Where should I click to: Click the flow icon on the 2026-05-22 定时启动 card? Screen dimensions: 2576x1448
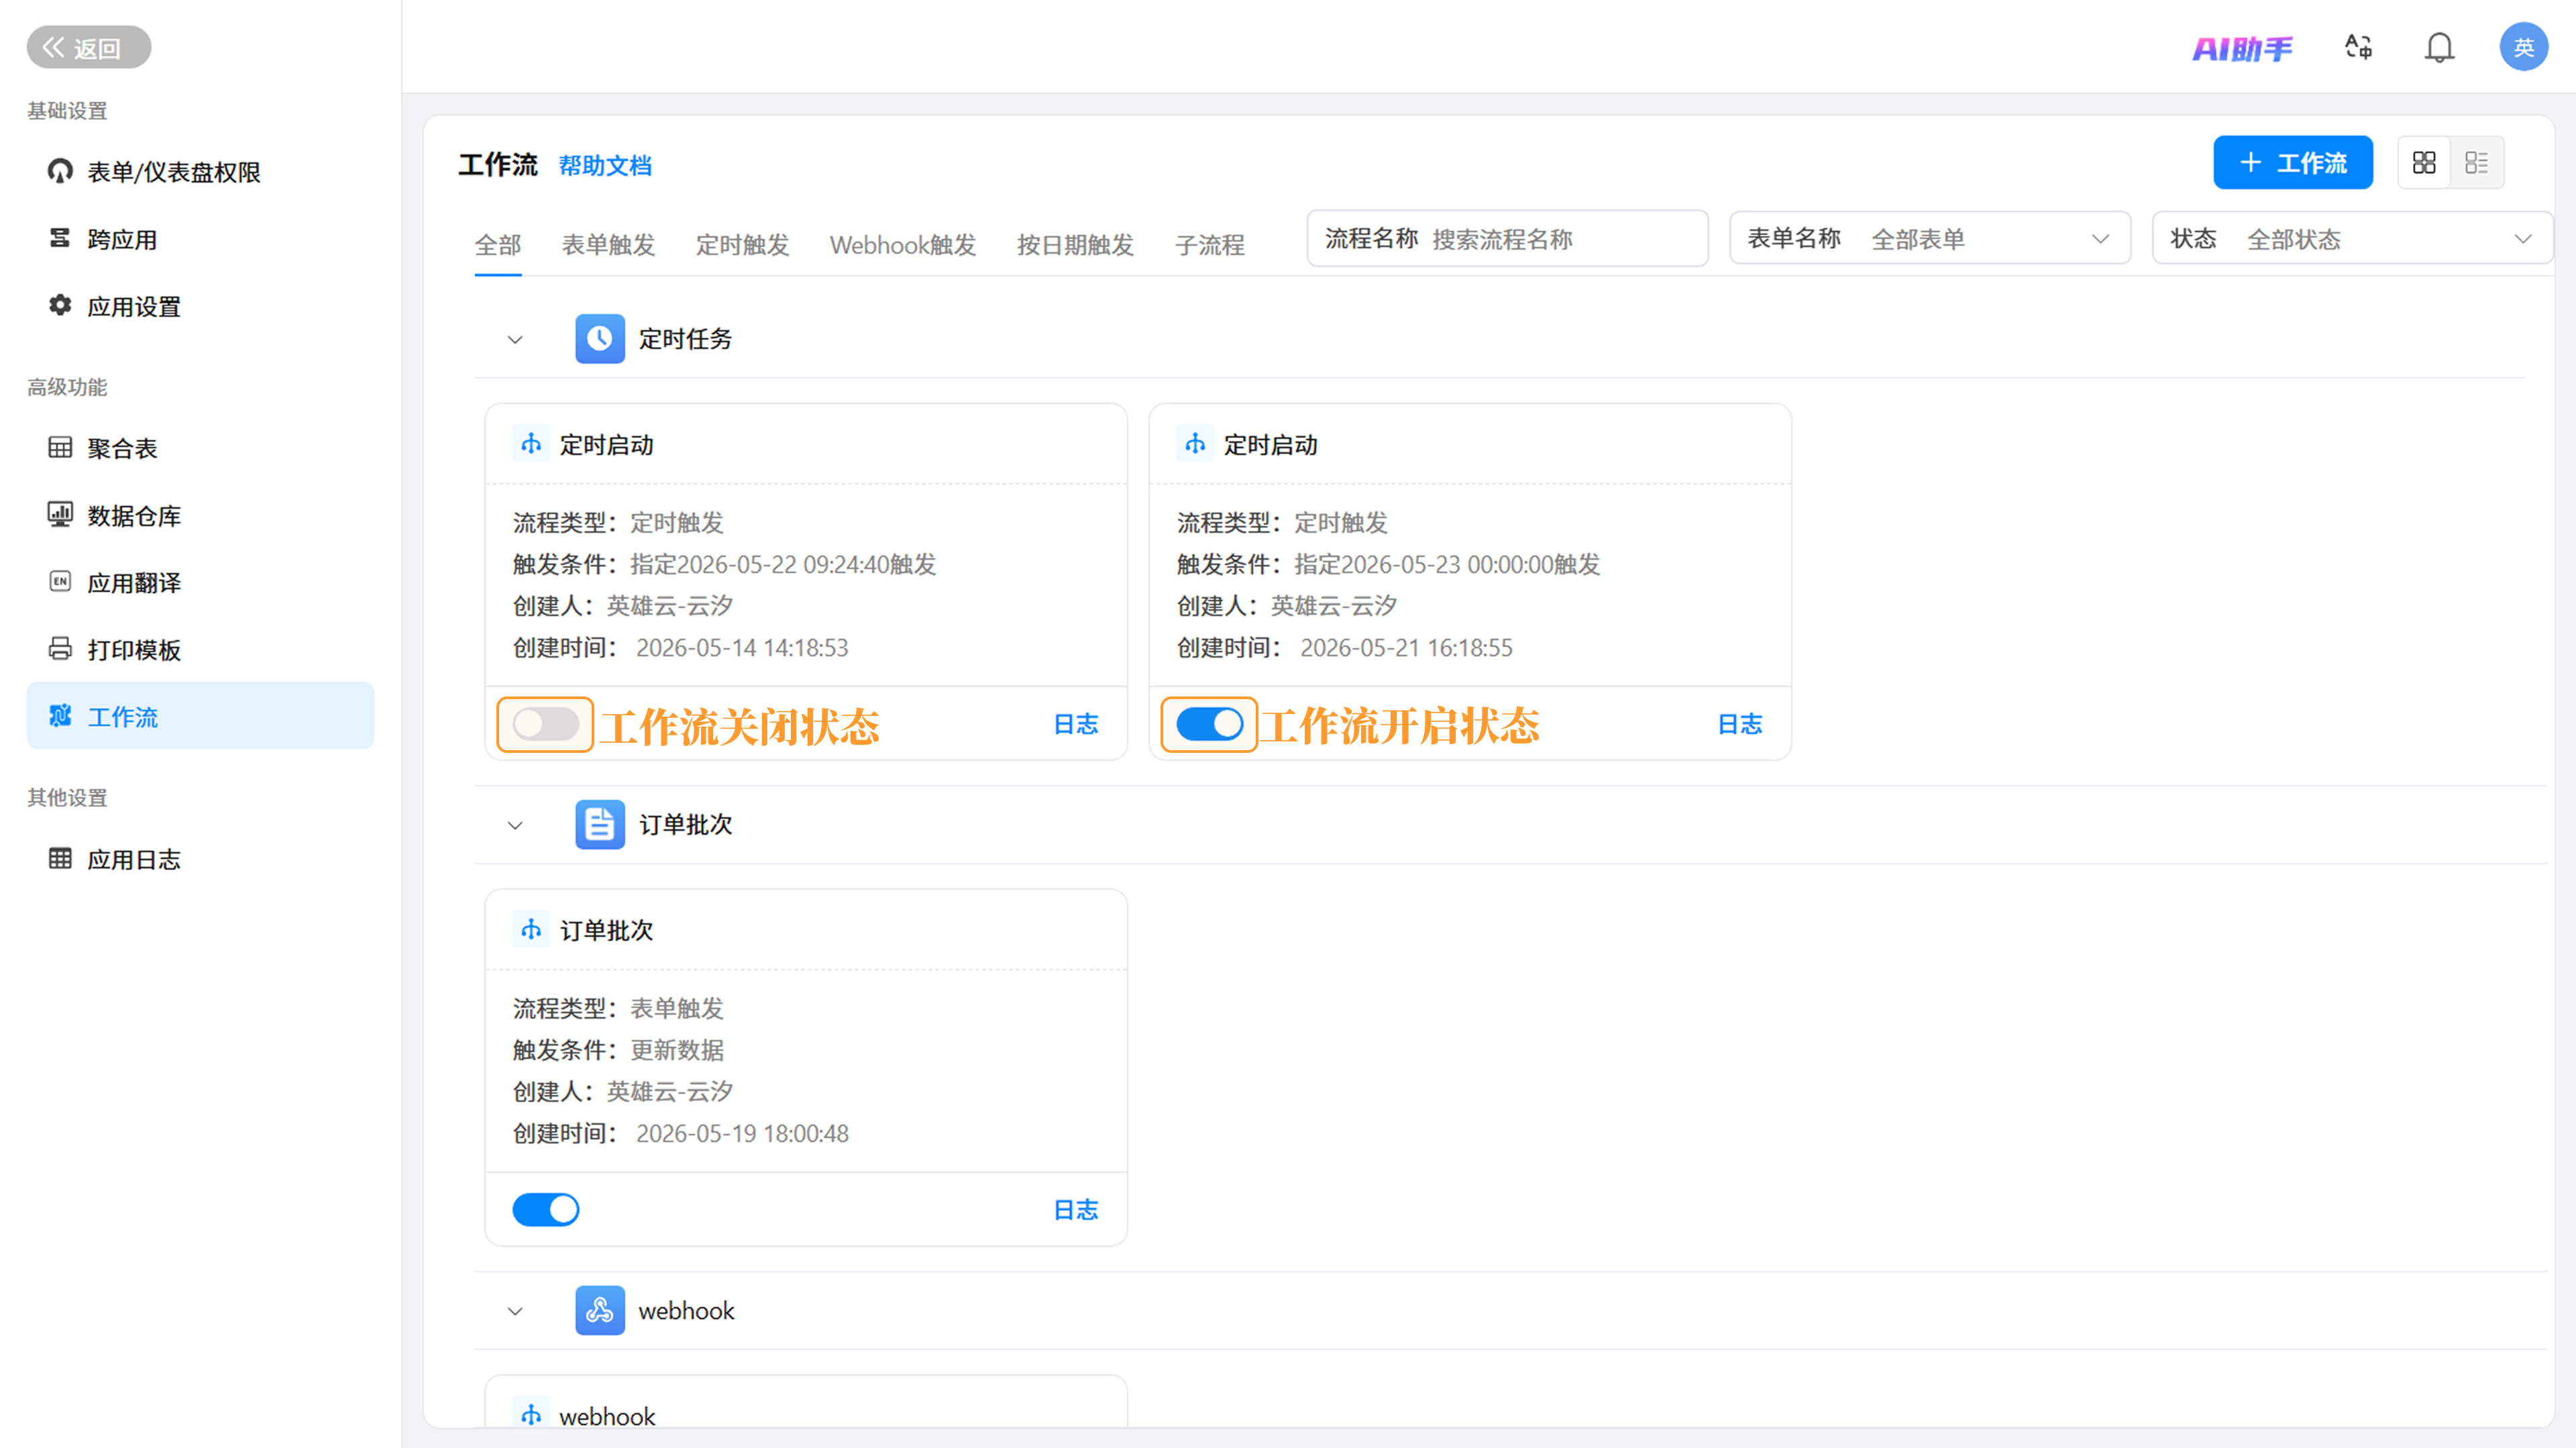pyautogui.click(x=531, y=444)
